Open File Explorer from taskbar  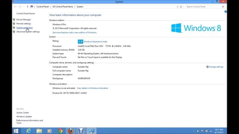pyautogui.click(x=39, y=131)
